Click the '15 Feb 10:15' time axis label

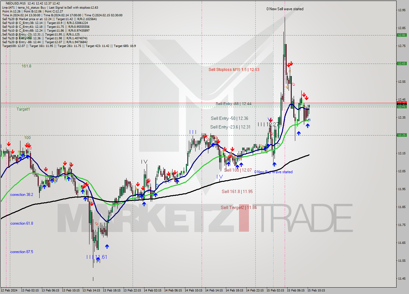[316, 290]
